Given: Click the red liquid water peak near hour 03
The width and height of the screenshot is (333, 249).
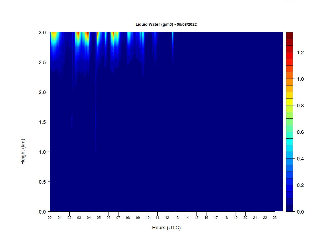Looking at the screenshot, I should pos(78,34).
